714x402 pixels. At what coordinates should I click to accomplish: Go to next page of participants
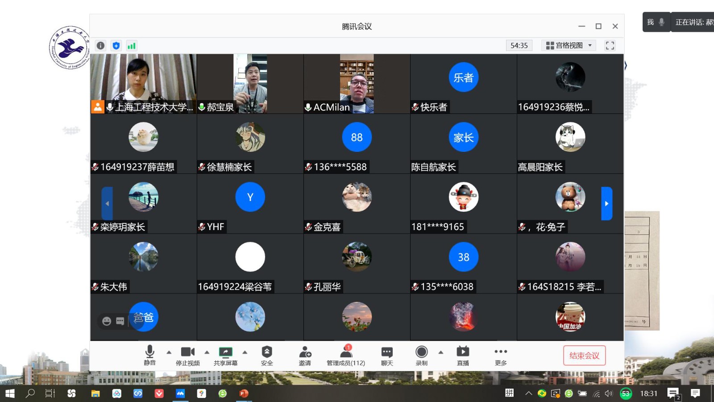click(x=606, y=203)
